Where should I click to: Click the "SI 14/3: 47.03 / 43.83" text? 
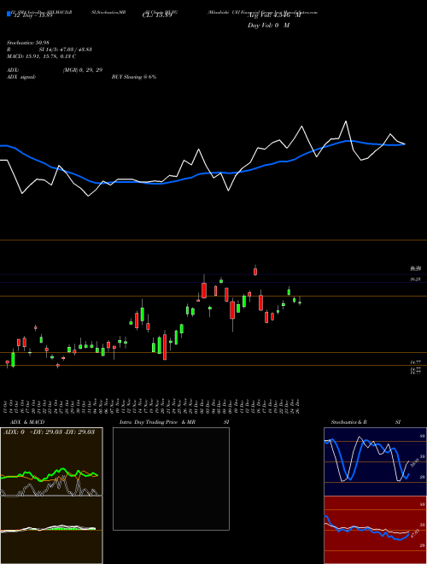pyautogui.click(x=66, y=50)
